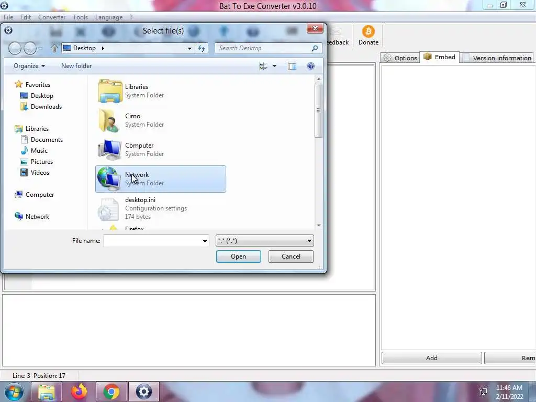The height and width of the screenshot is (402, 536).
Task: Click the file list scroll up arrow
Action: [319, 79]
